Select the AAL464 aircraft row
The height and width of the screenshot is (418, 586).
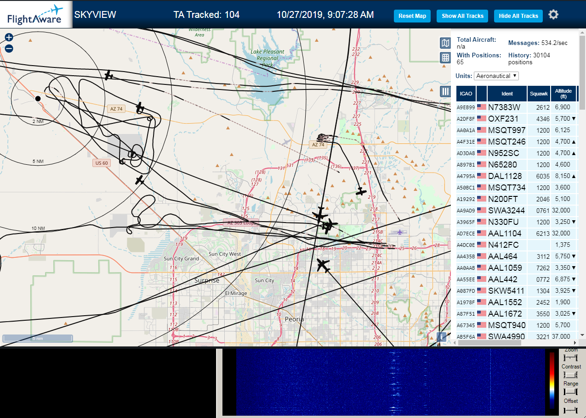click(518, 256)
